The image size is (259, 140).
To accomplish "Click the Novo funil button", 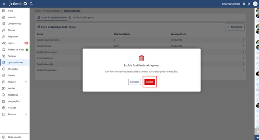I will tap(235, 27).
